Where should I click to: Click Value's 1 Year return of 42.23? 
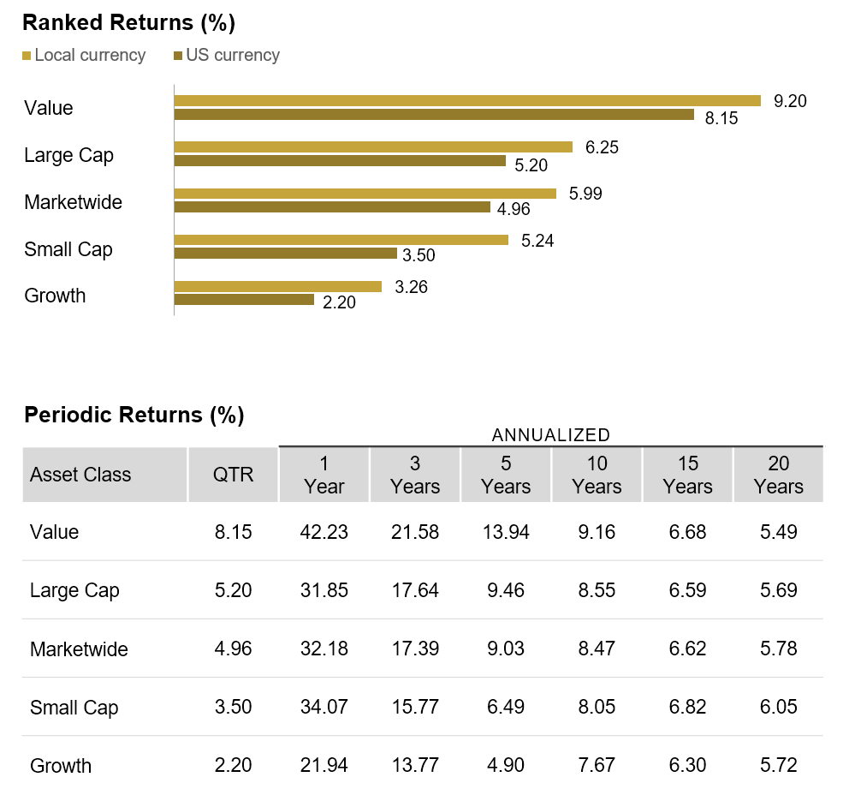324,532
